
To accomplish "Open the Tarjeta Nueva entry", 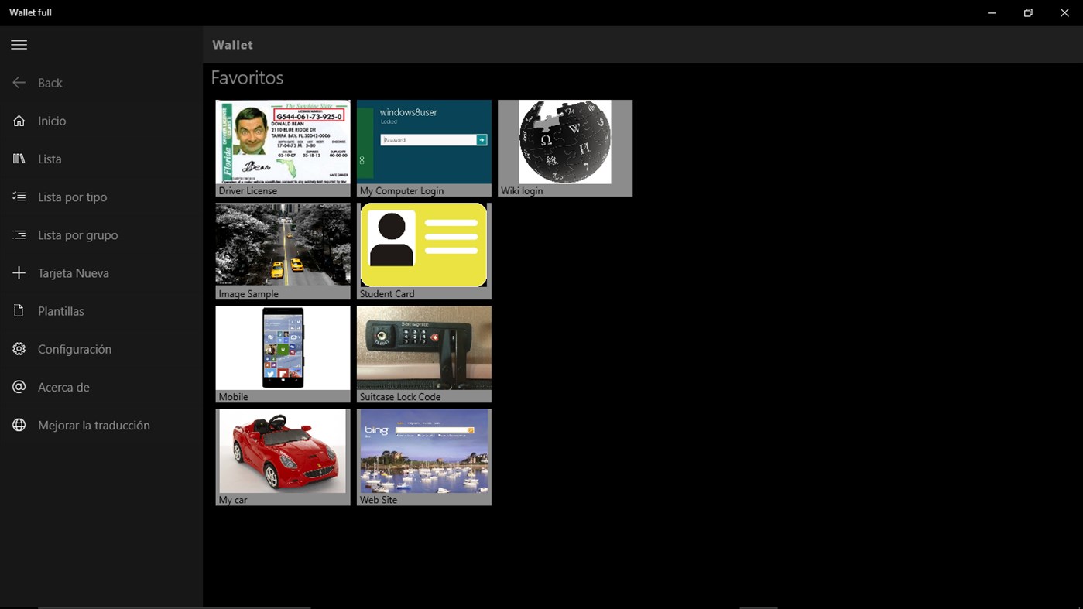I will (x=74, y=272).
